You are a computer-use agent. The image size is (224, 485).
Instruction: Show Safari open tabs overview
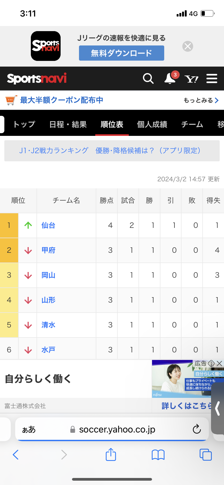[206, 455]
